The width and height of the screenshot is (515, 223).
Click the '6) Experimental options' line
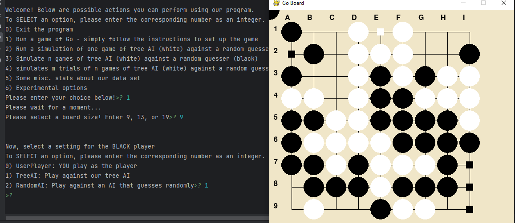46,88
